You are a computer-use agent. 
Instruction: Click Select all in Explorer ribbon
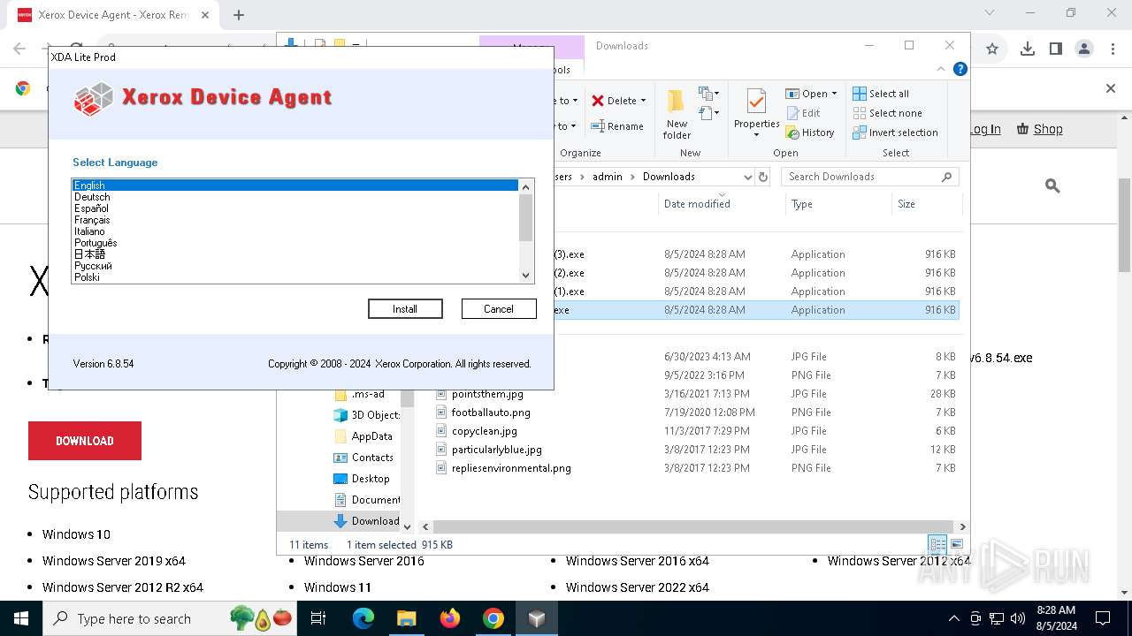pos(881,94)
